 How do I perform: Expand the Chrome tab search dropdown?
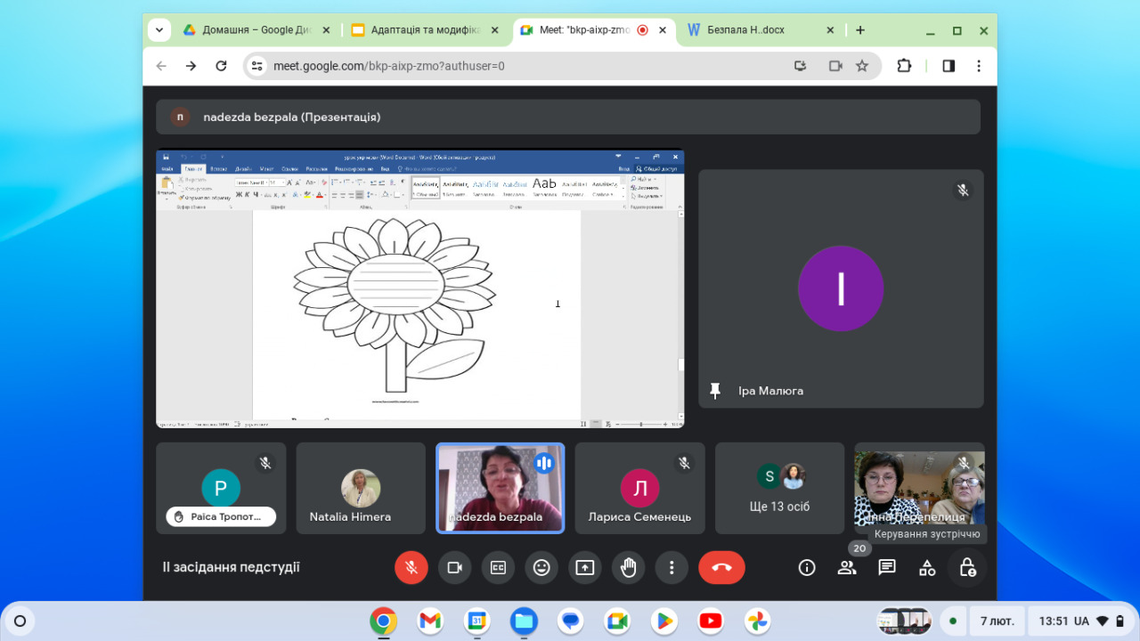coord(159,29)
